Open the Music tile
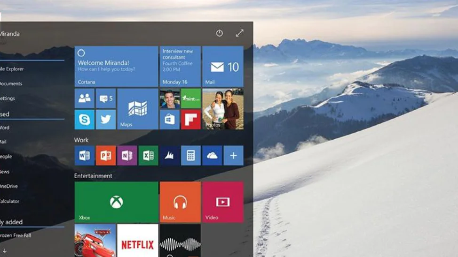 180,202
